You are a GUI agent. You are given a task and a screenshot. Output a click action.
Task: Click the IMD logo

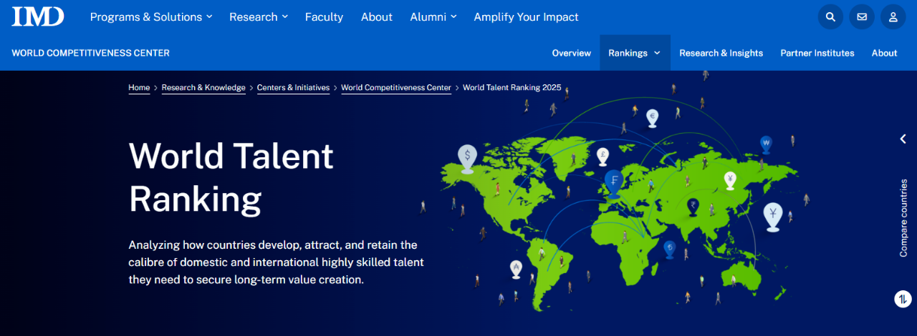(38, 16)
